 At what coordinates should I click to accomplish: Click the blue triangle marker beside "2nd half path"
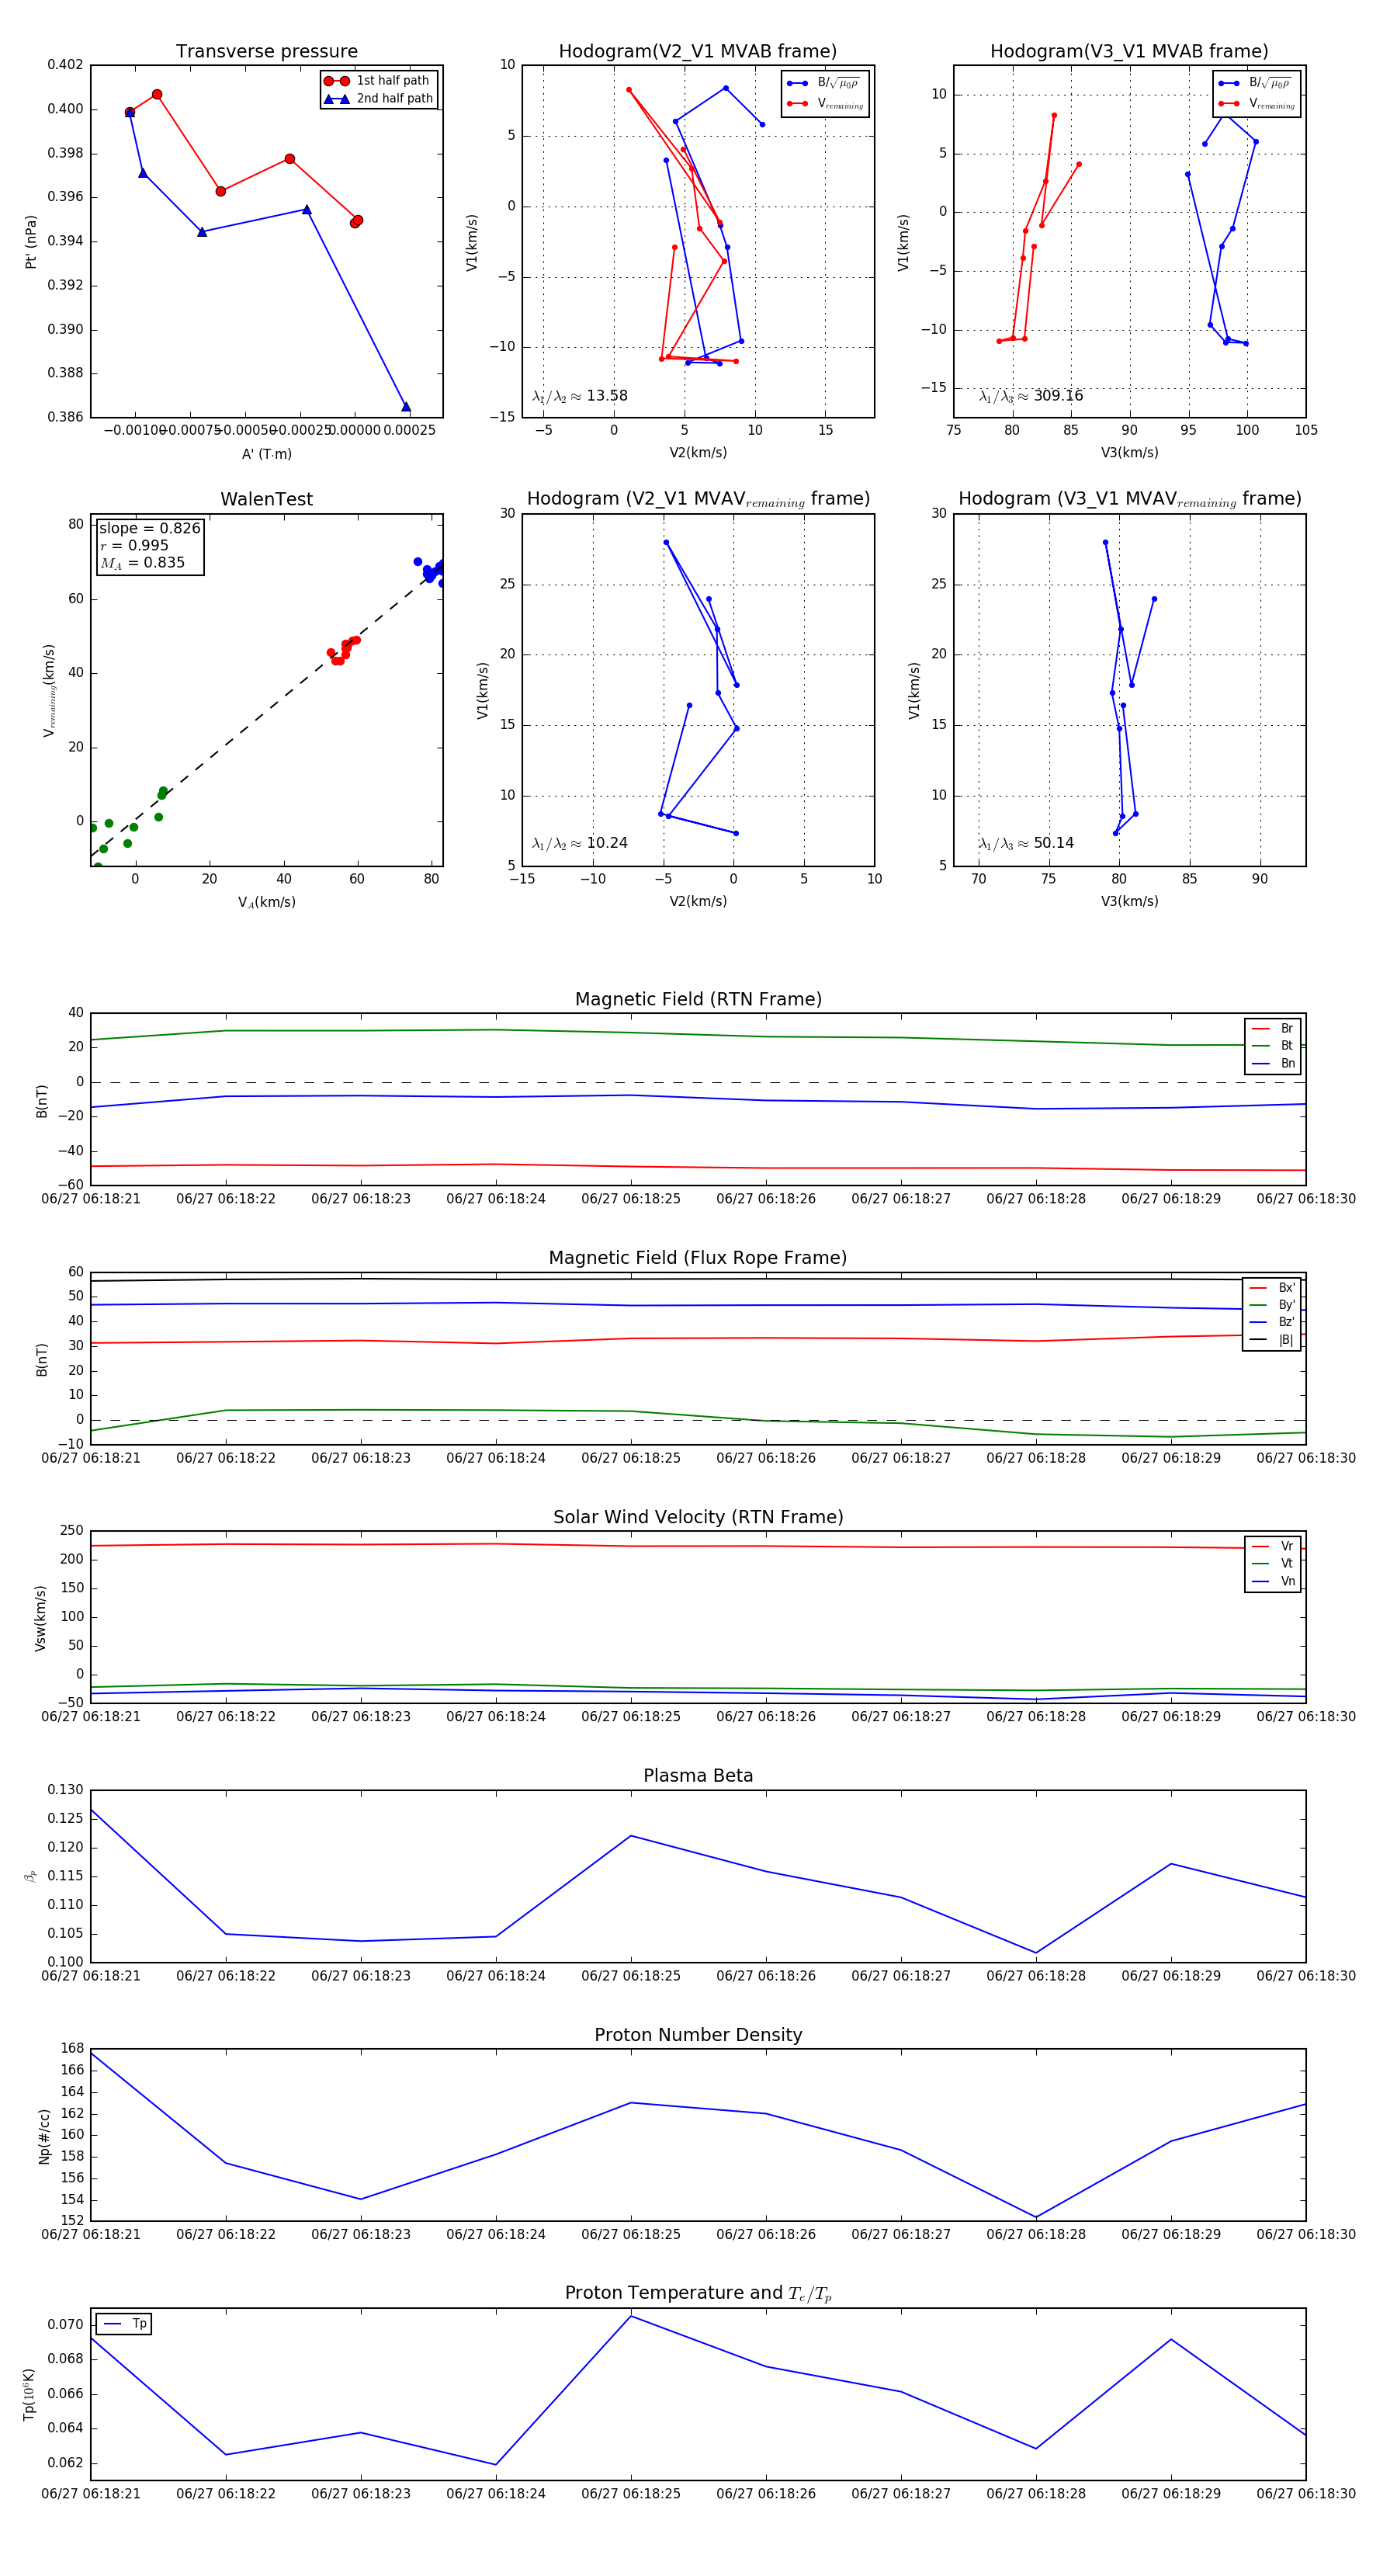click(336, 99)
